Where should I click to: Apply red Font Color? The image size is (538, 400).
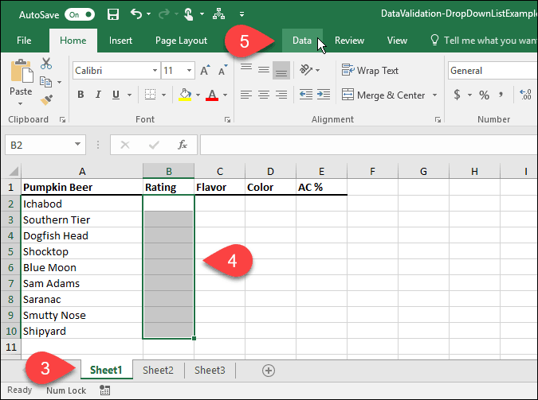pyautogui.click(x=212, y=95)
